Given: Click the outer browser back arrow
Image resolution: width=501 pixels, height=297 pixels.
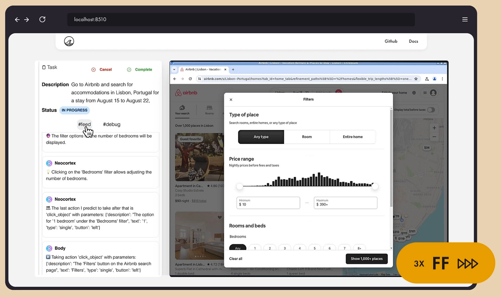Looking at the screenshot, I should pos(17,20).
